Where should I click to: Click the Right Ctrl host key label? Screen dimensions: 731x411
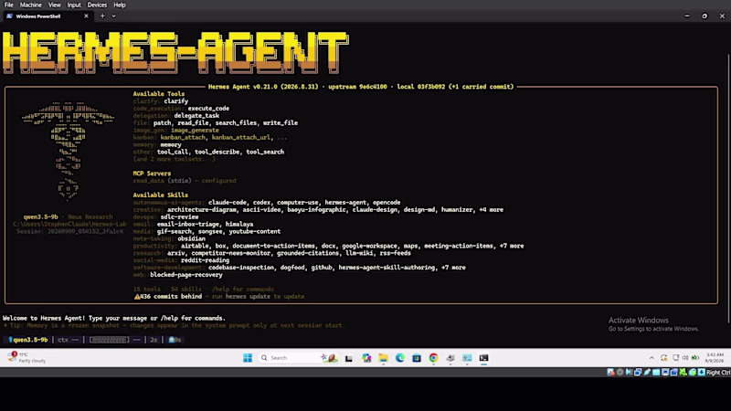click(x=718, y=372)
